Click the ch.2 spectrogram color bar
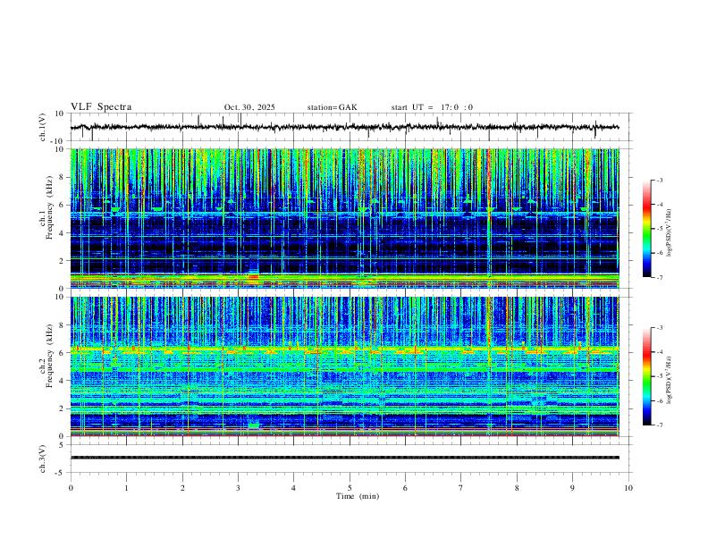 (647, 376)
